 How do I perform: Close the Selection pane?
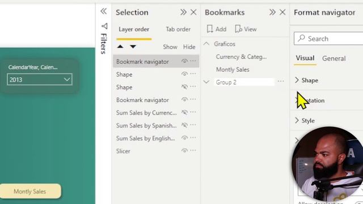(x=193, y=12)
